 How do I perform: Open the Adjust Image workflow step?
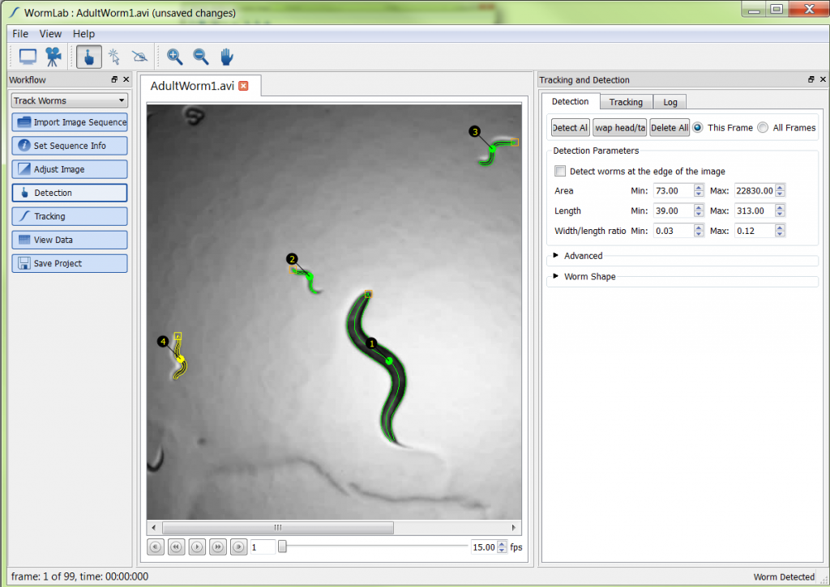coord(70,169)
